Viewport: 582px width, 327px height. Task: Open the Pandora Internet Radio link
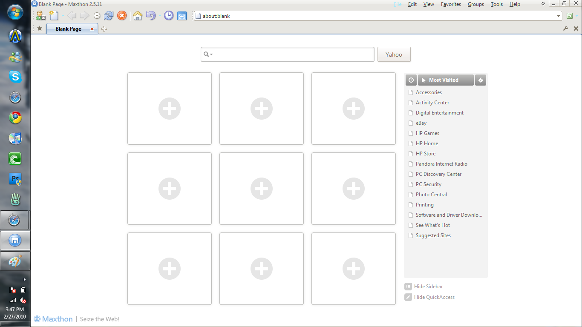pyautogui.click(x=441, y=163)
